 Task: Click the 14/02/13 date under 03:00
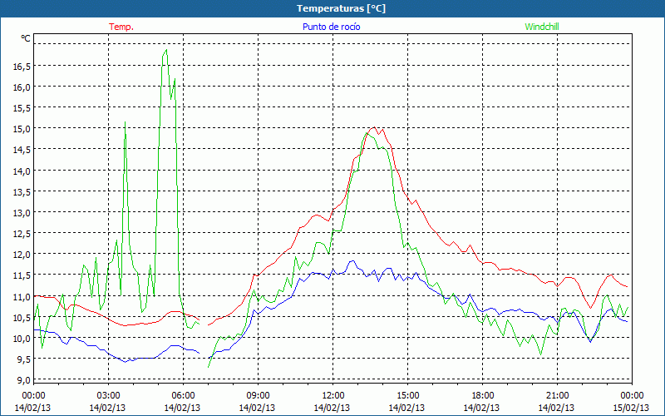point(107,408)
